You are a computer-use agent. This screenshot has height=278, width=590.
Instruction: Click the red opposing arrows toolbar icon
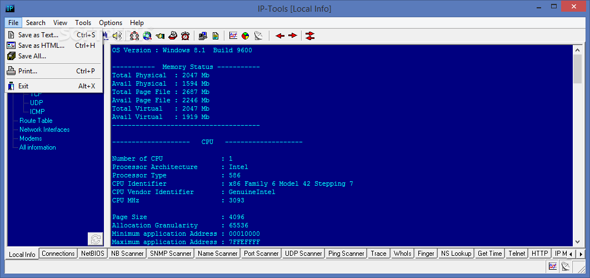click(309, 36)
